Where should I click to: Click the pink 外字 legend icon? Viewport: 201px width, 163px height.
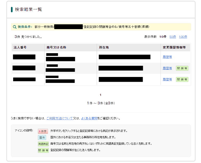point(43,131)
